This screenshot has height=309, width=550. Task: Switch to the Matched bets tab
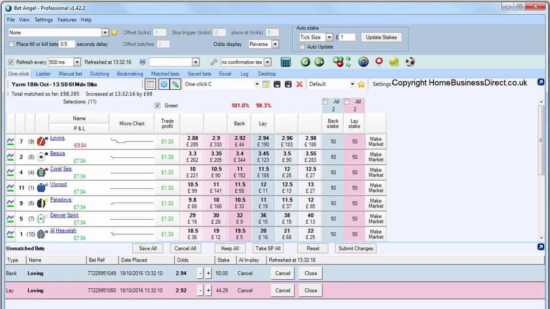tap(165, 74)
